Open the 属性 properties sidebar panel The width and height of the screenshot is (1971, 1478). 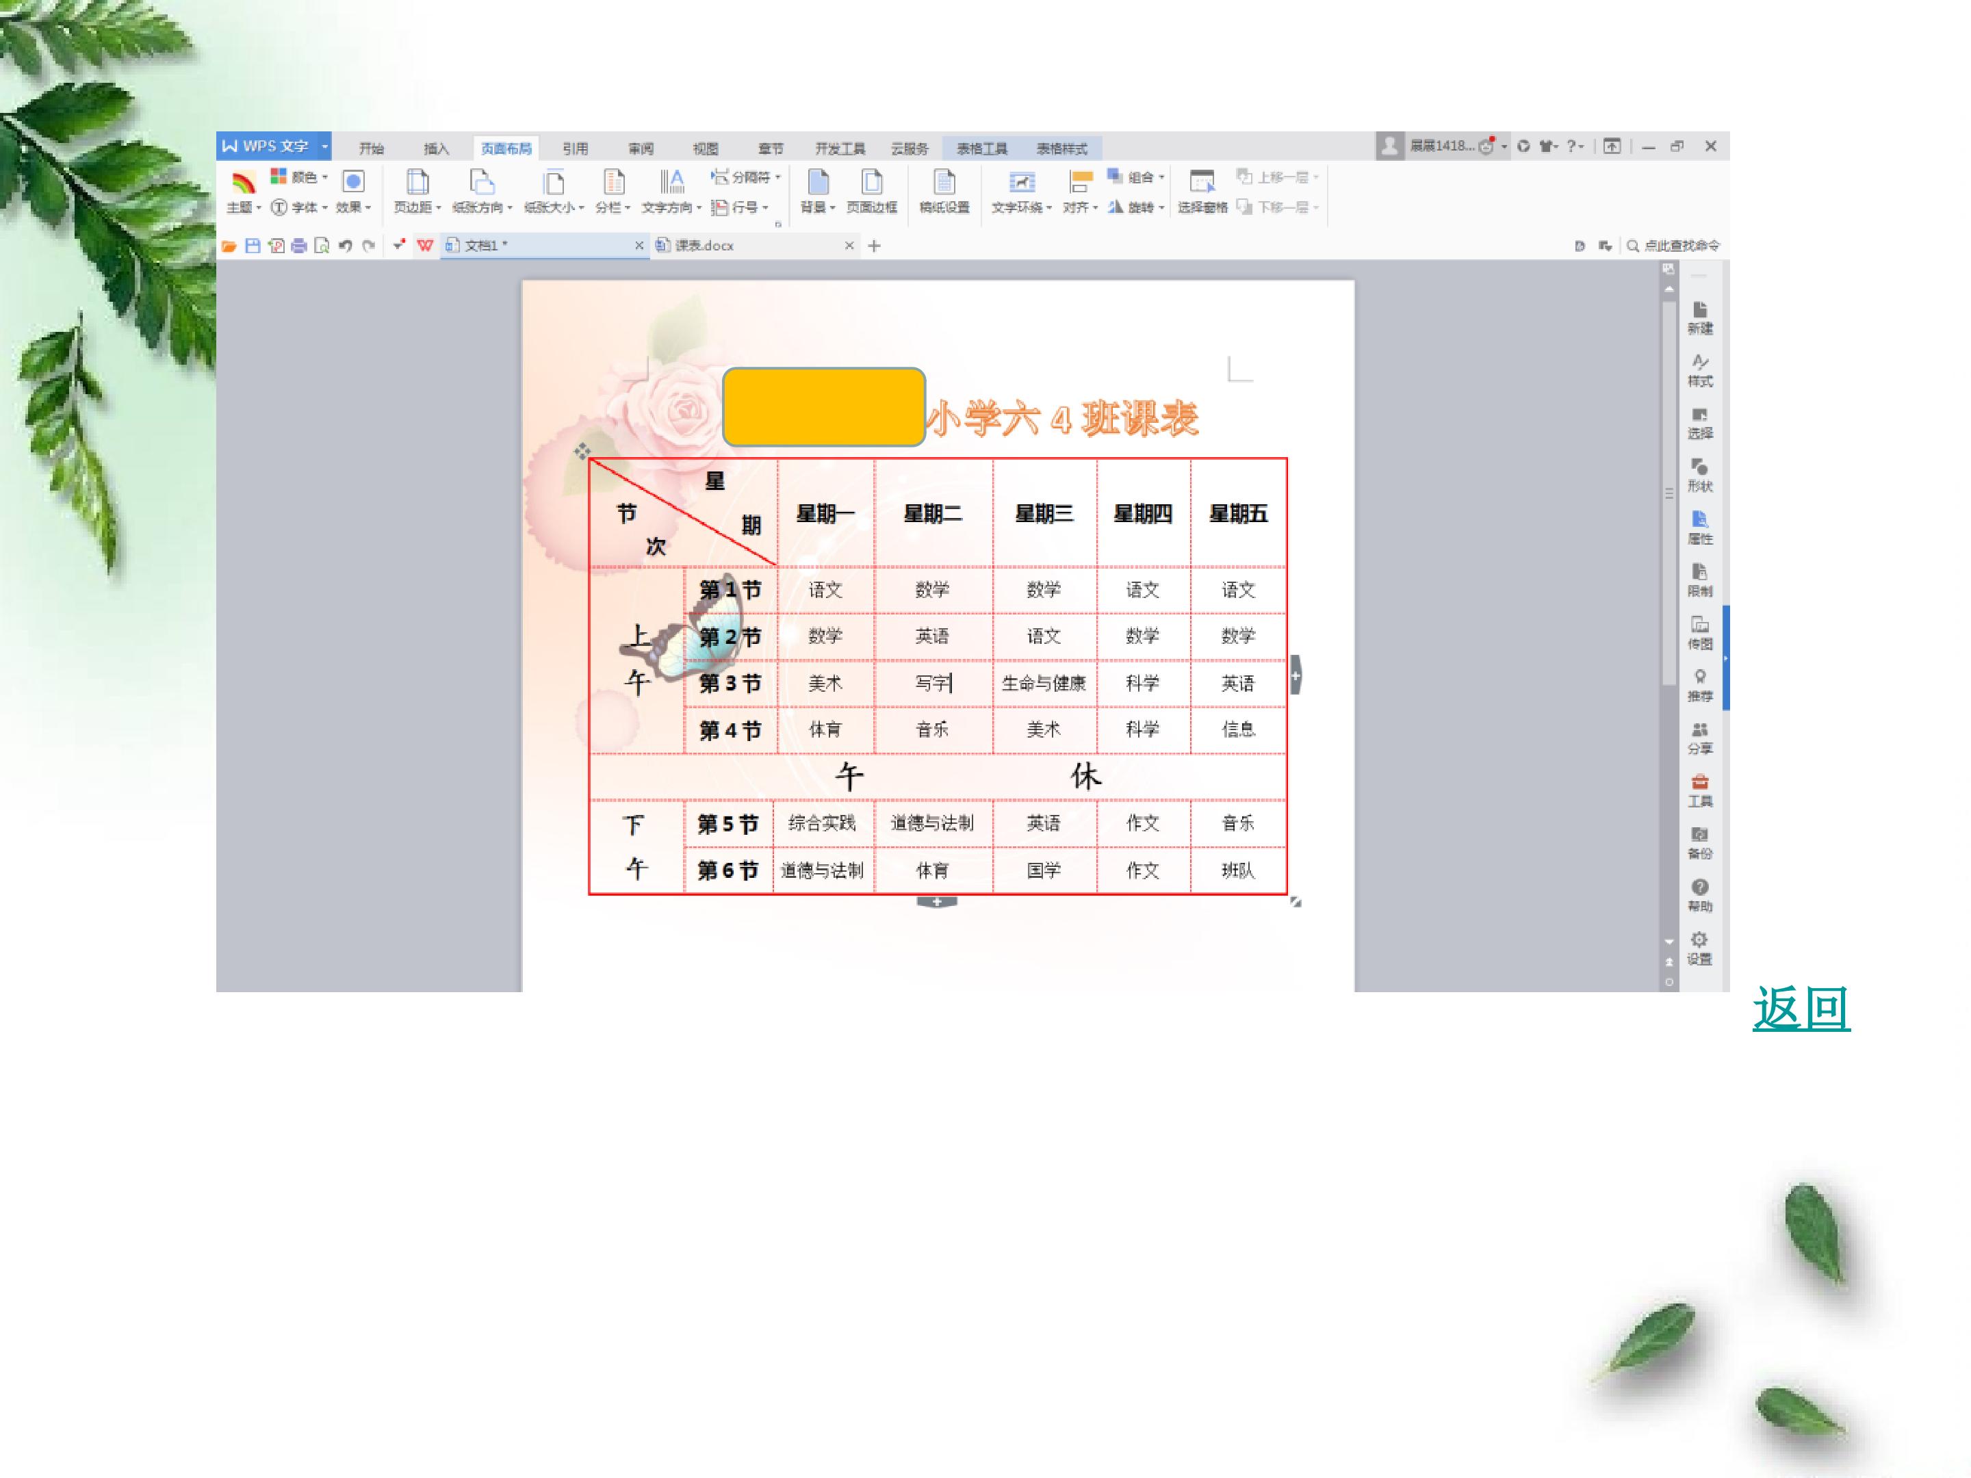1699,528
